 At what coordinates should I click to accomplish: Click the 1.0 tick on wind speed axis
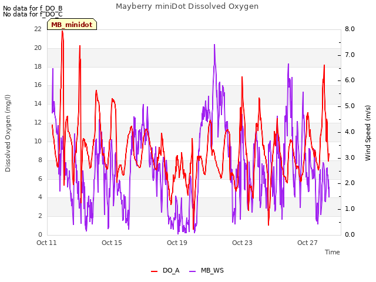click(x=350, y=209)
